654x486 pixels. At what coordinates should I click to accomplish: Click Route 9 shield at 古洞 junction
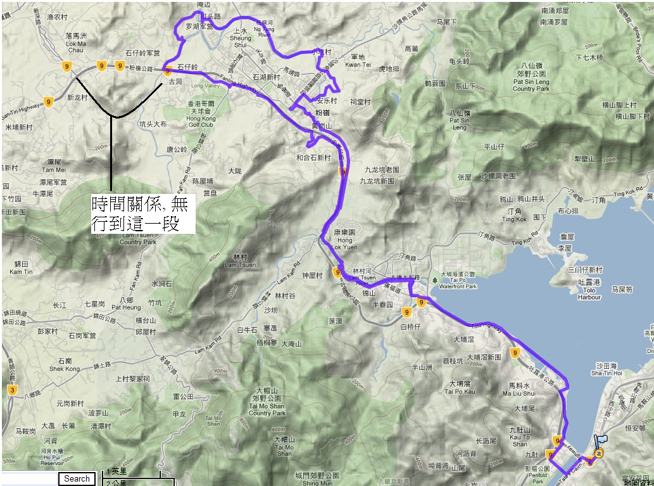[x=167, y=72]
